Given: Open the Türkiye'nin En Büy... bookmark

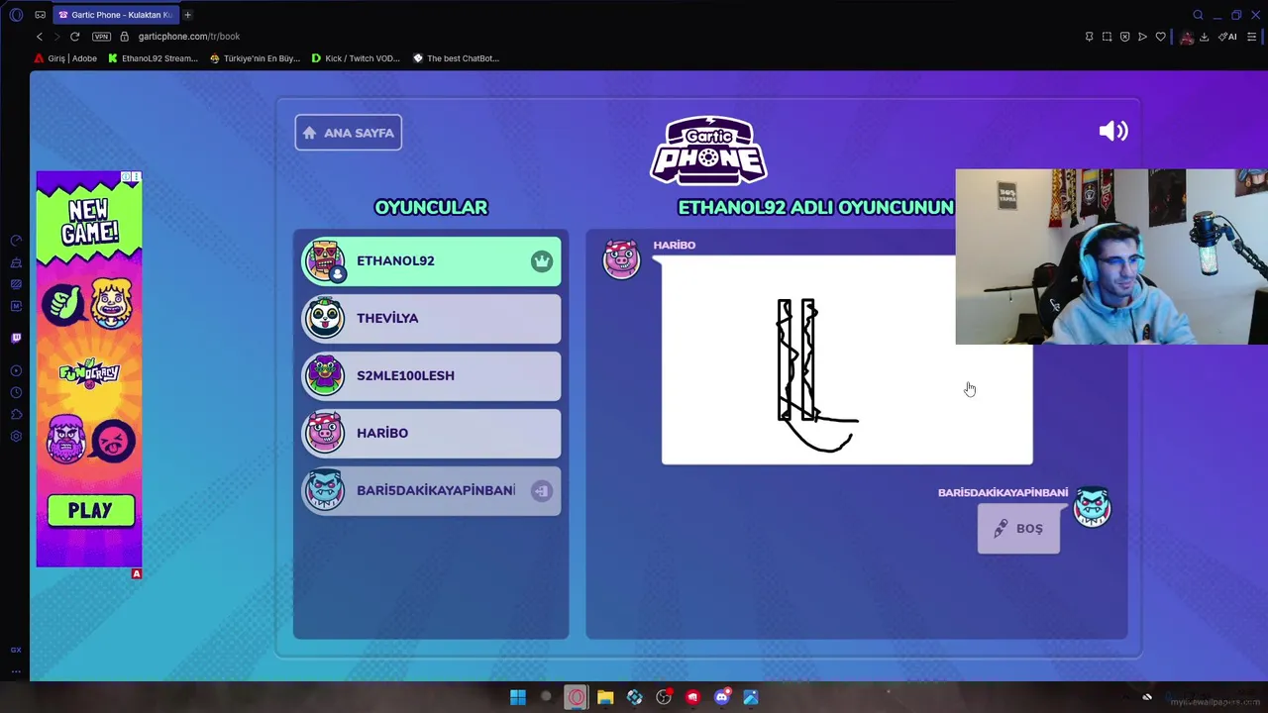Looking at the screenshot, I should [256, 58].
